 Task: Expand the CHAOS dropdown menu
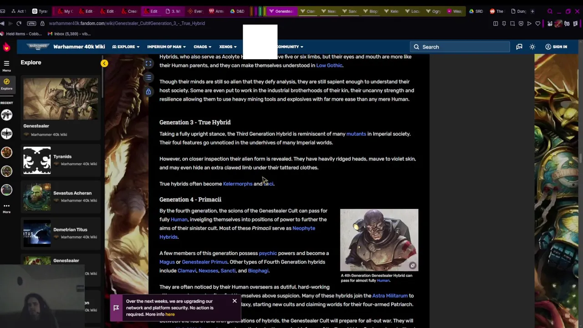coord(202,47)
